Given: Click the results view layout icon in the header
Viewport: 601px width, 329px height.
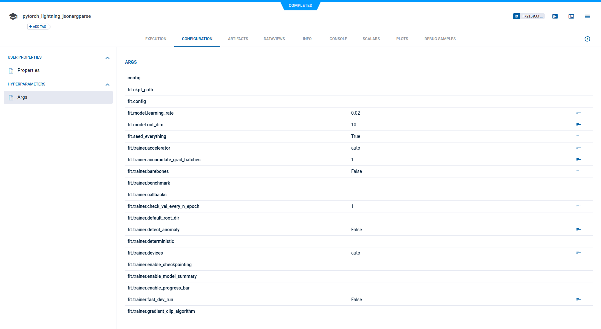Looking at the screenshot, I should pos(571,16).
